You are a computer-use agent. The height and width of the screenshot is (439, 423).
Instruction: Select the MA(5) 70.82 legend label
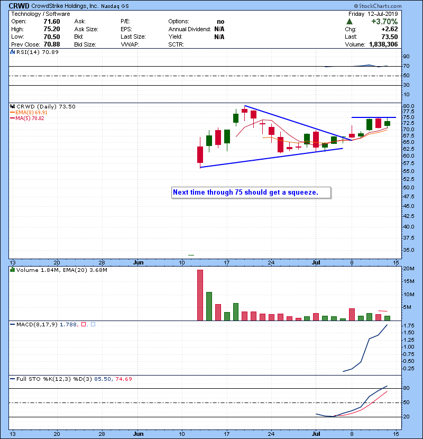click(x=30, y=118)
